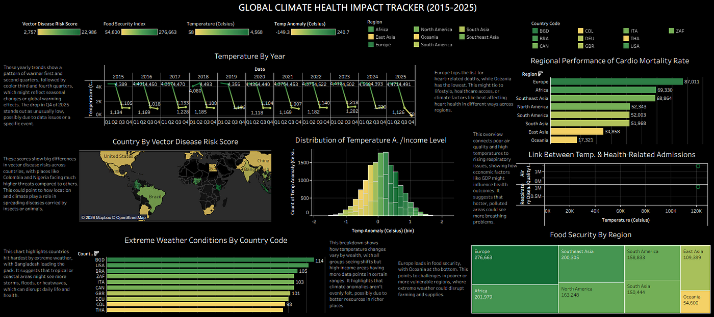This screenshot has width=714, height=317.
Task: Select Oceania swatch in Region legend
Action: (x=416, y=37)
